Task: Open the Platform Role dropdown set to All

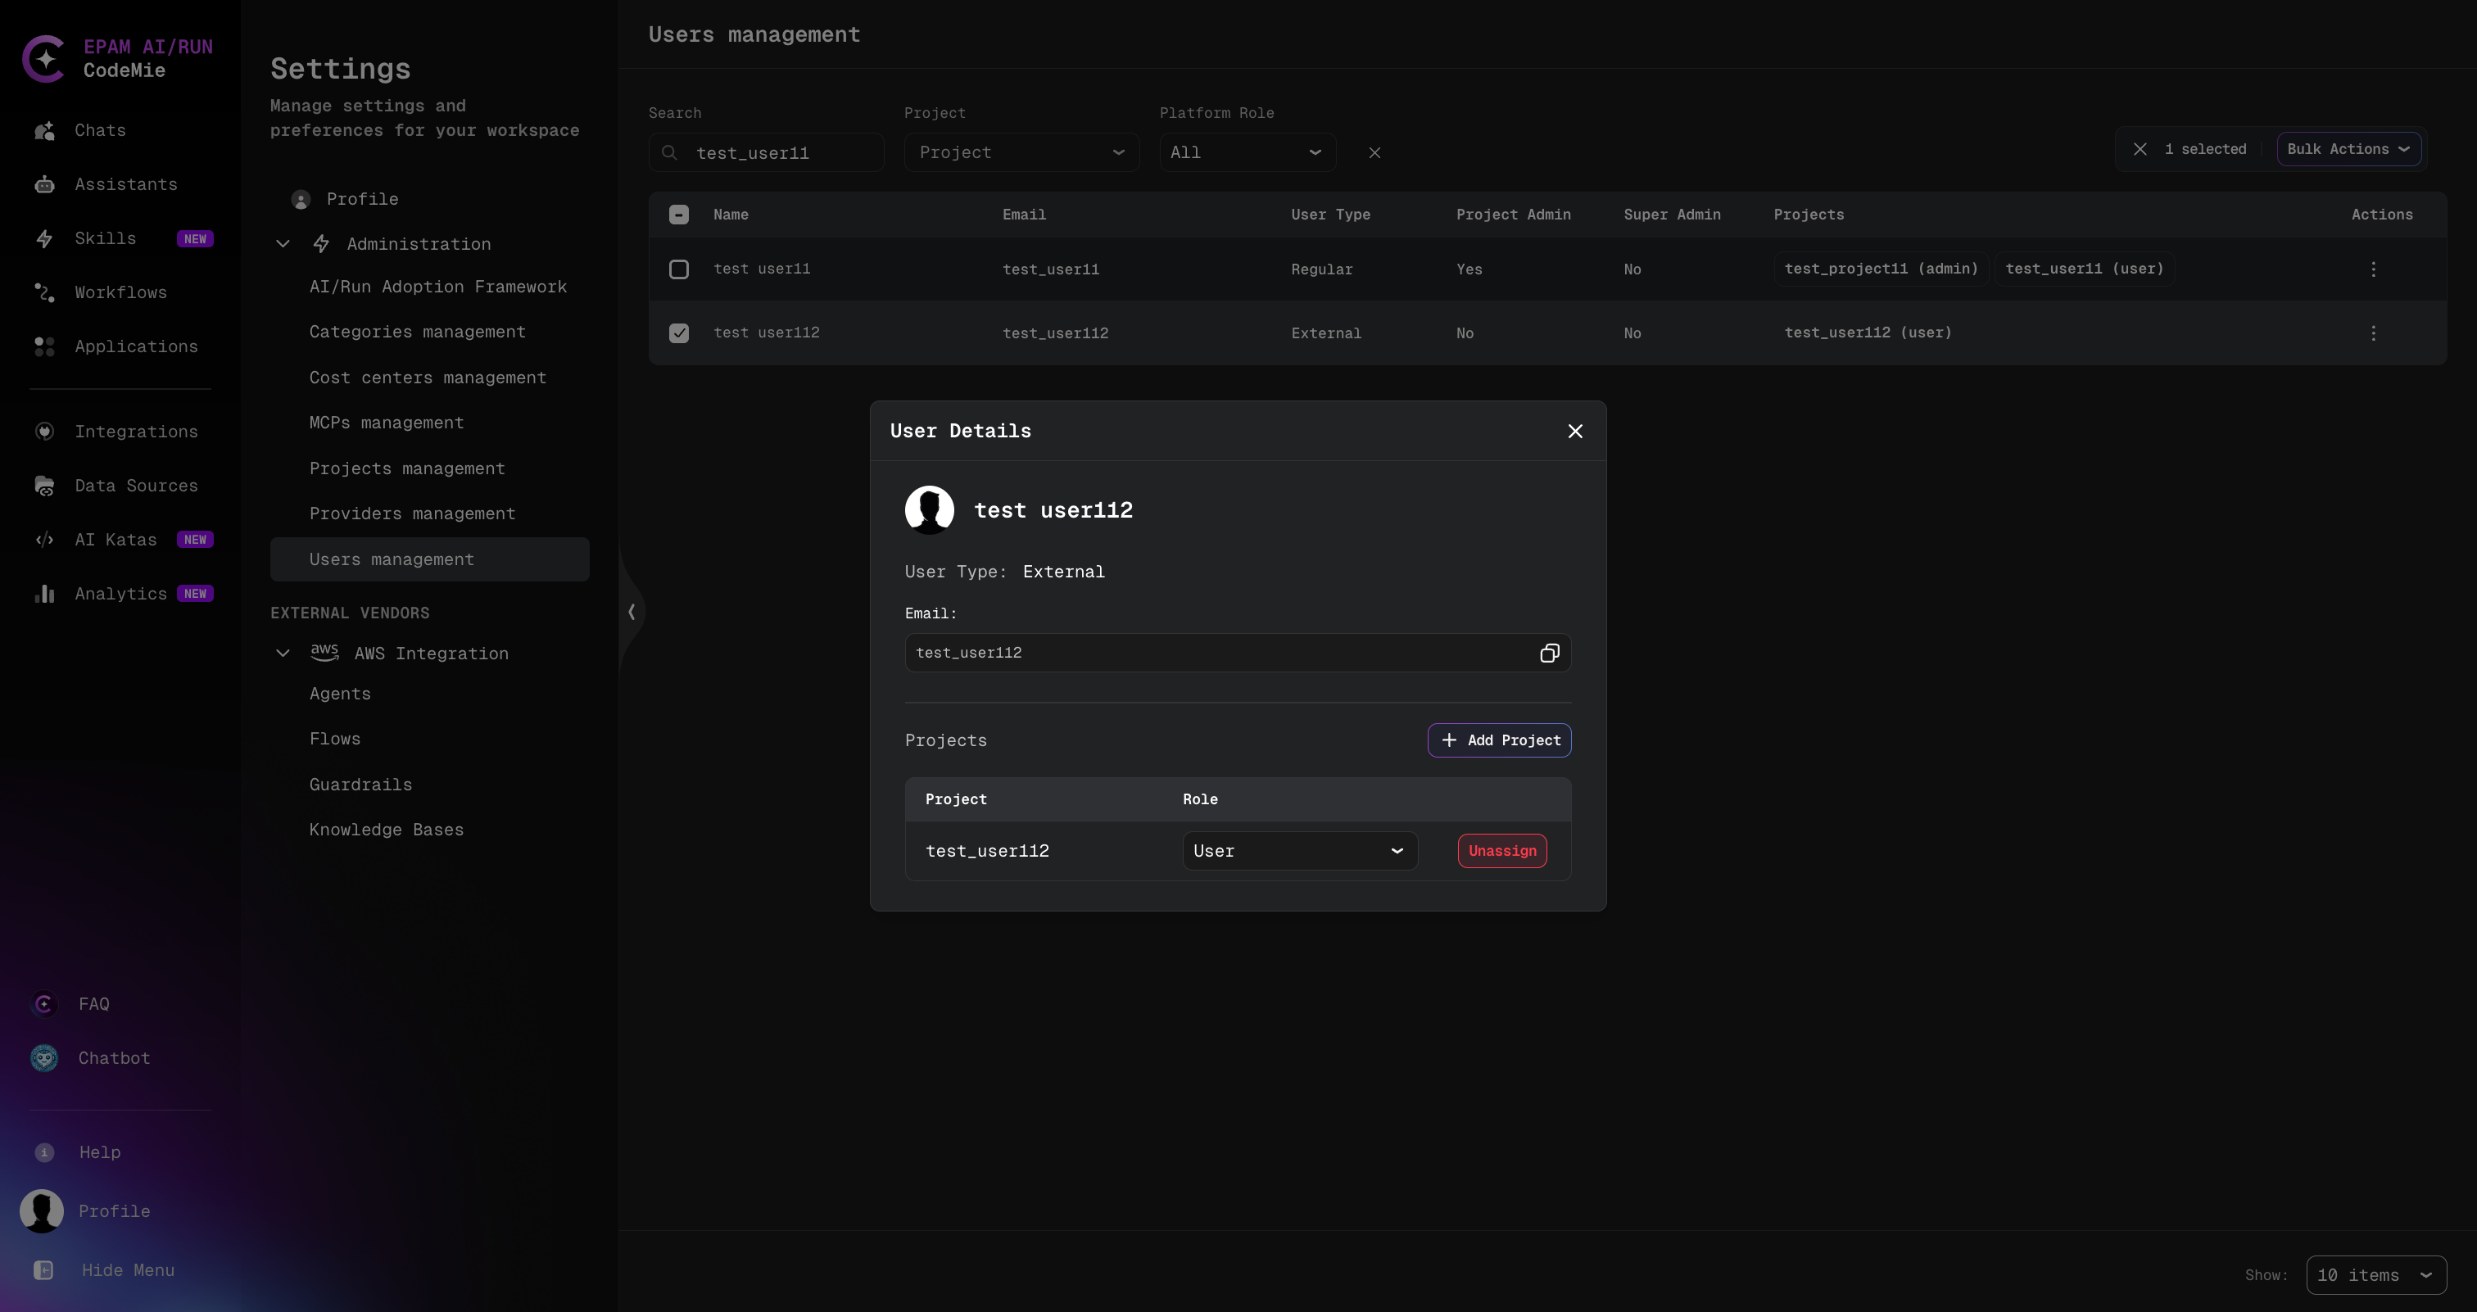Action: pos(1246,152)
